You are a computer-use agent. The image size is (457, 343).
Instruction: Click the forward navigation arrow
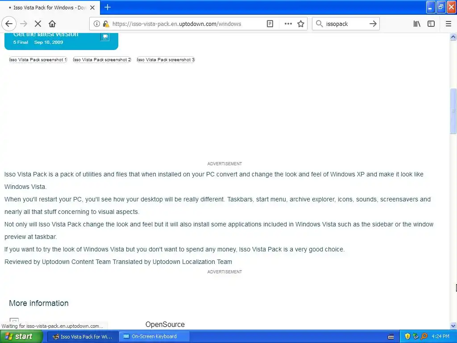coord(24,24)
